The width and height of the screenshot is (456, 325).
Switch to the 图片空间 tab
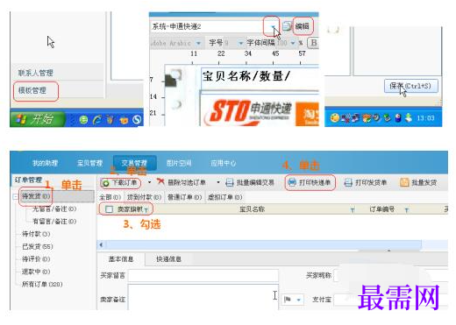(x=179, y=163)
